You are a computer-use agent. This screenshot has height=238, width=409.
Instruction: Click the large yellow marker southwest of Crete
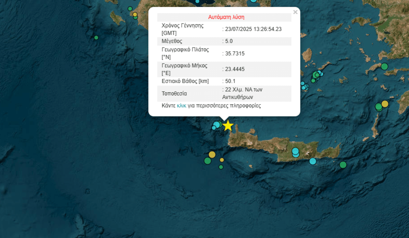212,155
